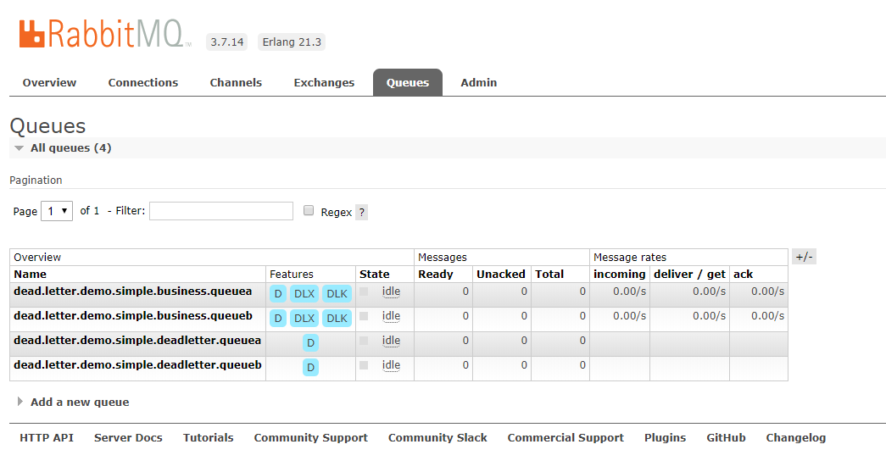886x472 pixels.
Task: Open the Community Slack link
Action: tap(437, 437)
